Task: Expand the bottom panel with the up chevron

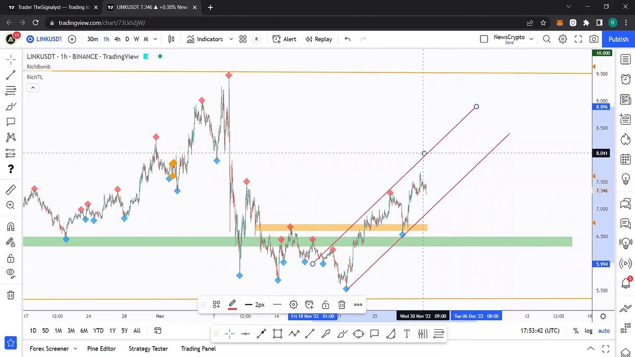Action: (x=590, y=349)
